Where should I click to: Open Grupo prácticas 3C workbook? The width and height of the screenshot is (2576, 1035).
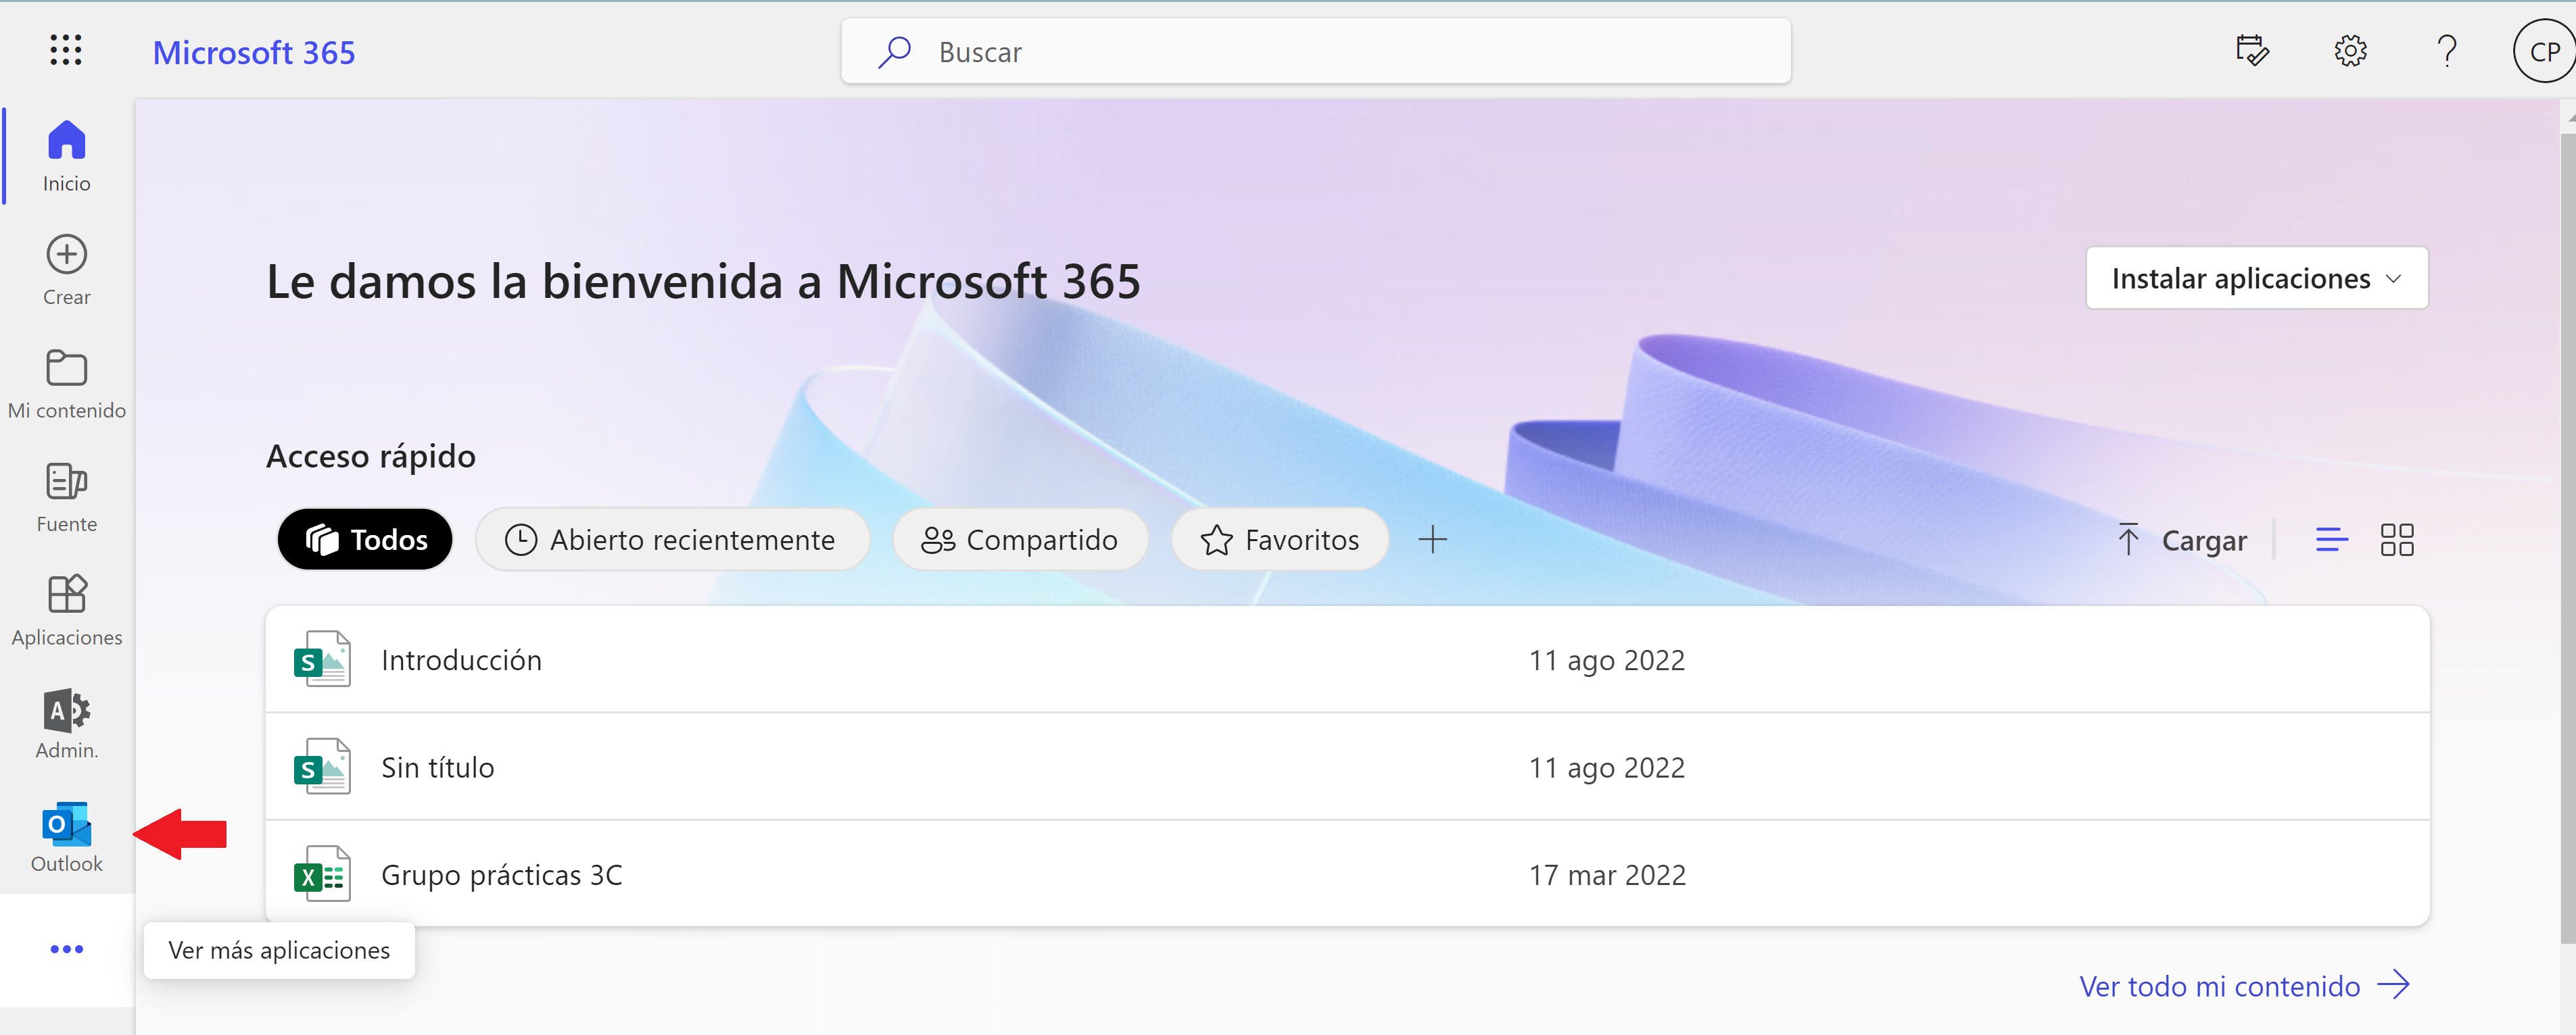(1347, 874)
